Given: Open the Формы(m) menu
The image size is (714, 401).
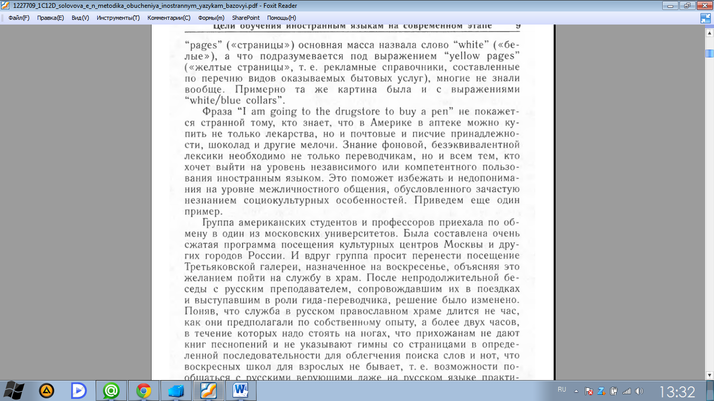Looking at the screenshot, I should point(211,18).
